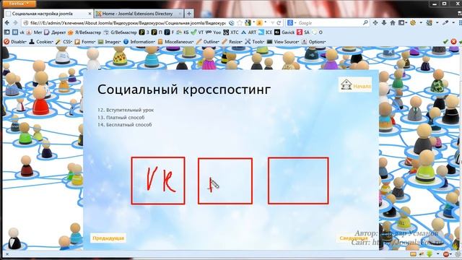
Task: Open the КБ bookmark
Action: (183, 32)
